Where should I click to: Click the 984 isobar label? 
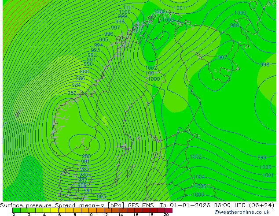76,85
